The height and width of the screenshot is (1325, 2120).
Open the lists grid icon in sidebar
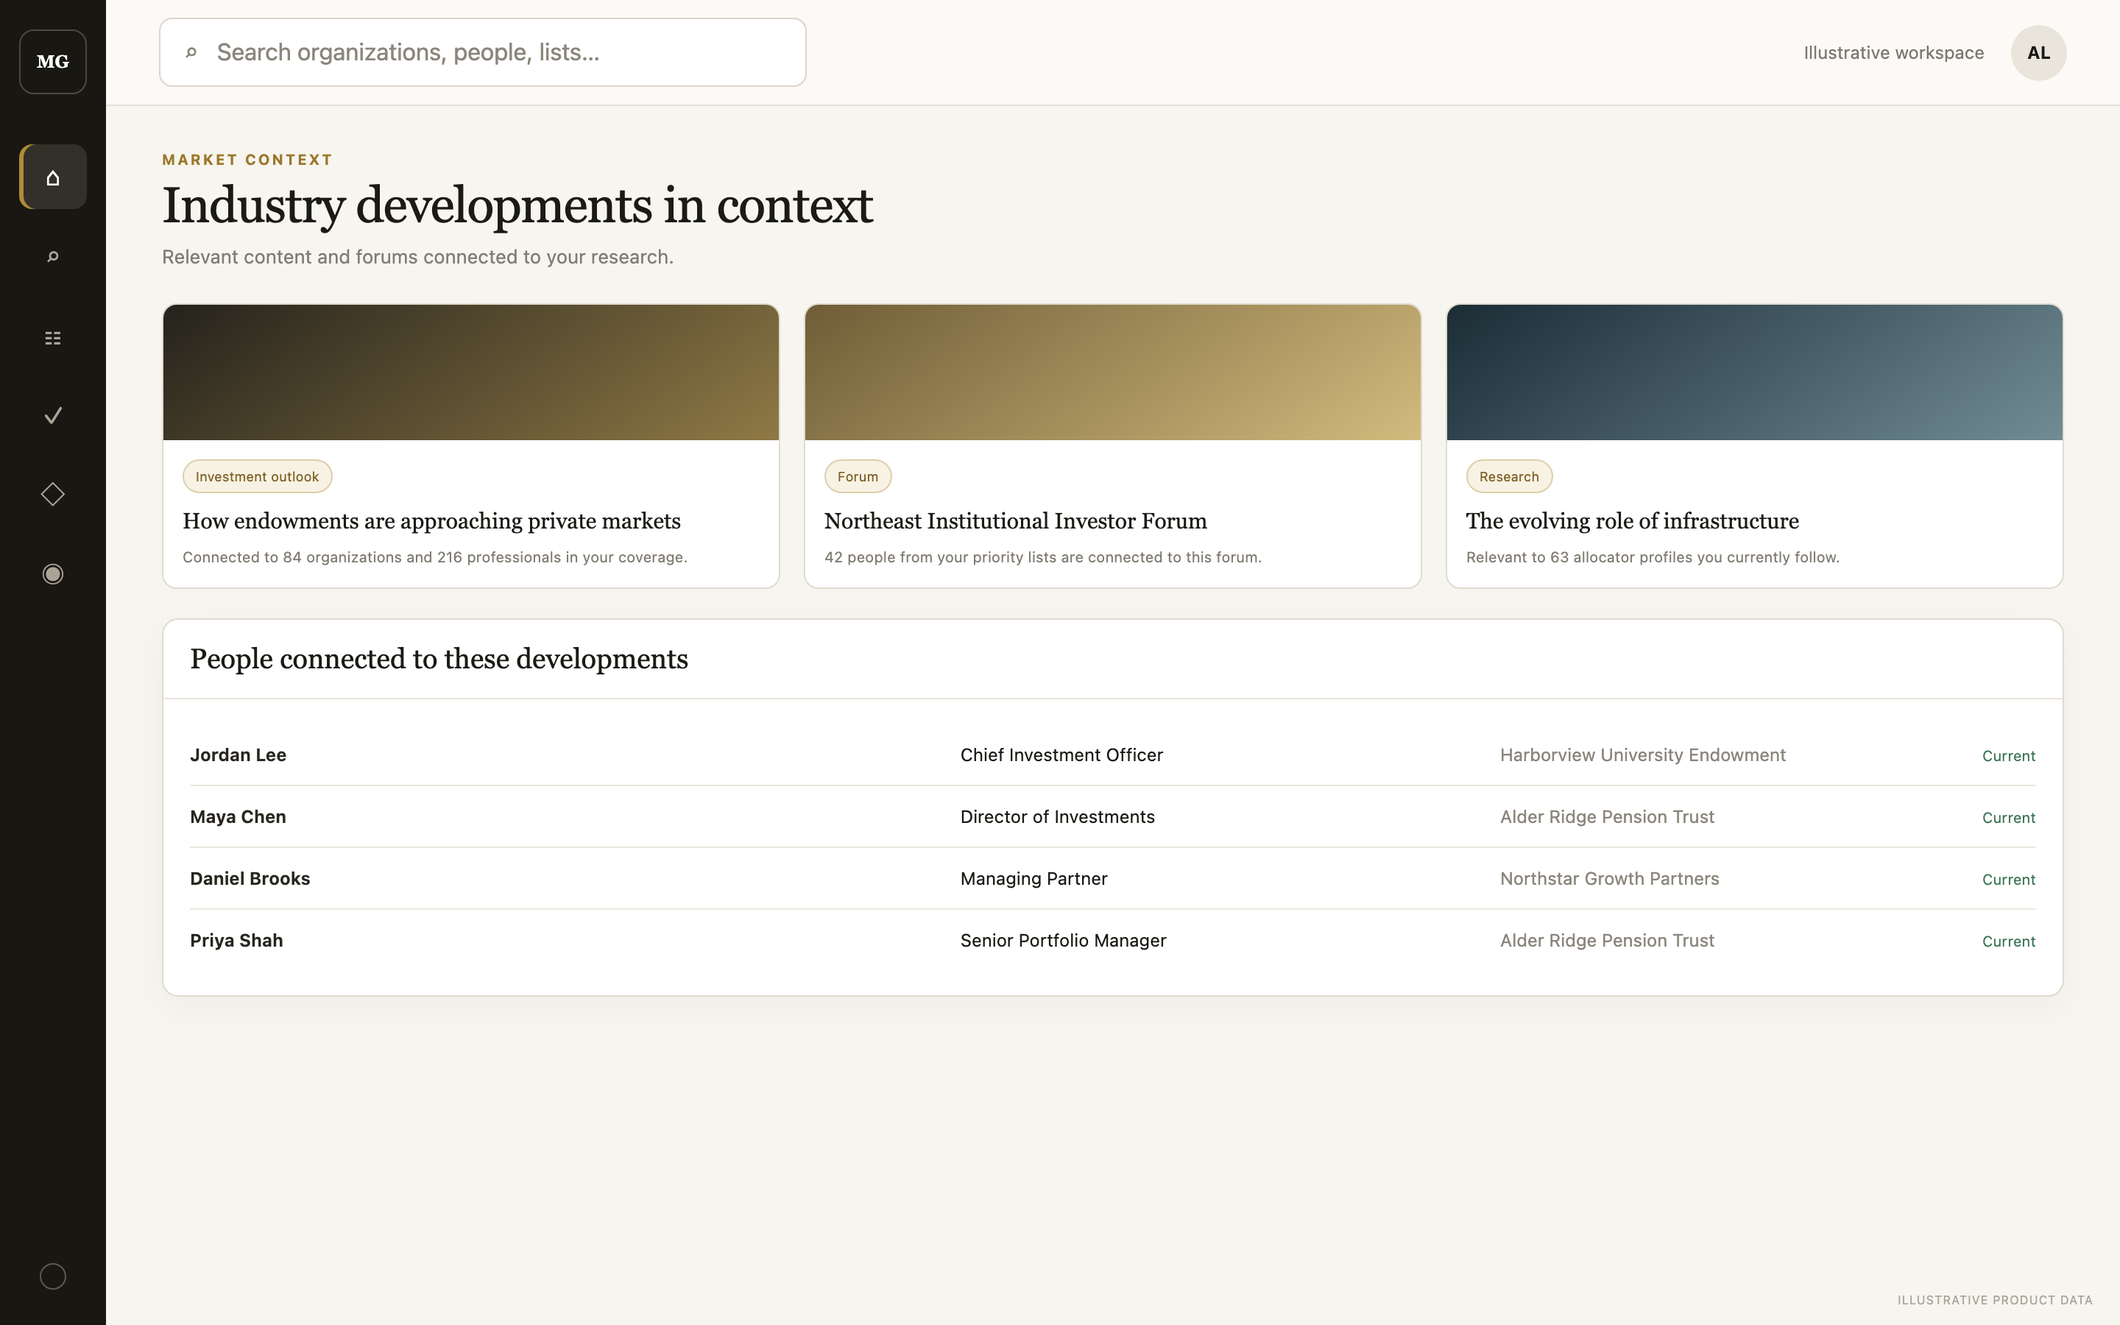(x=52, y=337)
